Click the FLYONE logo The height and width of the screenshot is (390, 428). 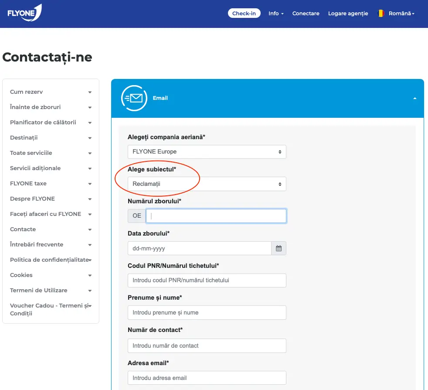point(24,13)
